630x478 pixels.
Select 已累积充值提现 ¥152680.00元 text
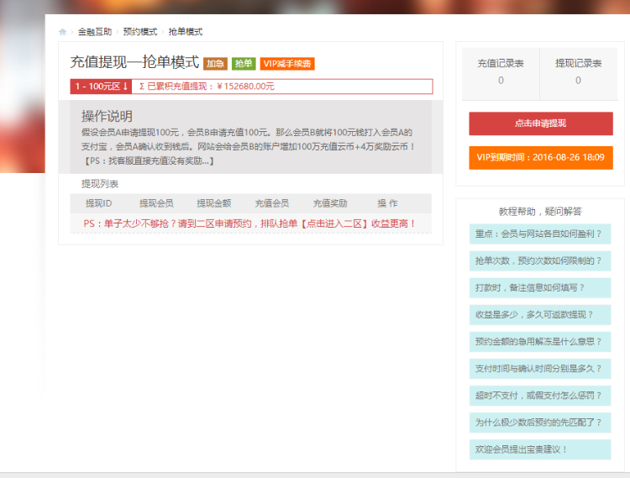[207, 87]
